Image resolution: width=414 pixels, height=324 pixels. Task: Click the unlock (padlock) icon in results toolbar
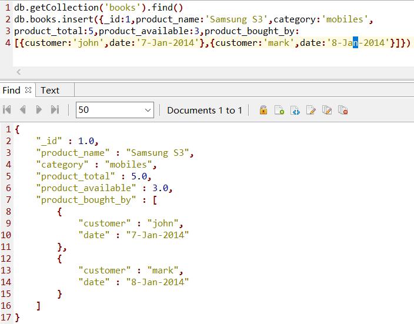[x=263, y=110]
